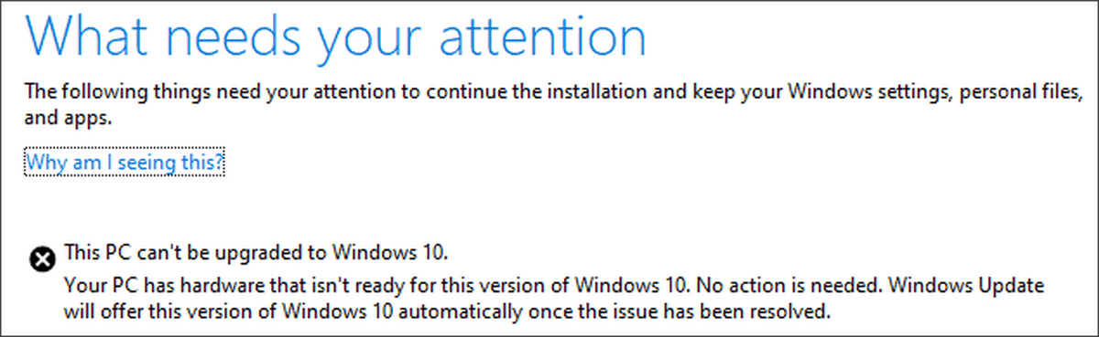Open the 'Why am I seeing this?' link
Image resolution: width=1099 pixels, height=337 pixels.
pos(125,163)
